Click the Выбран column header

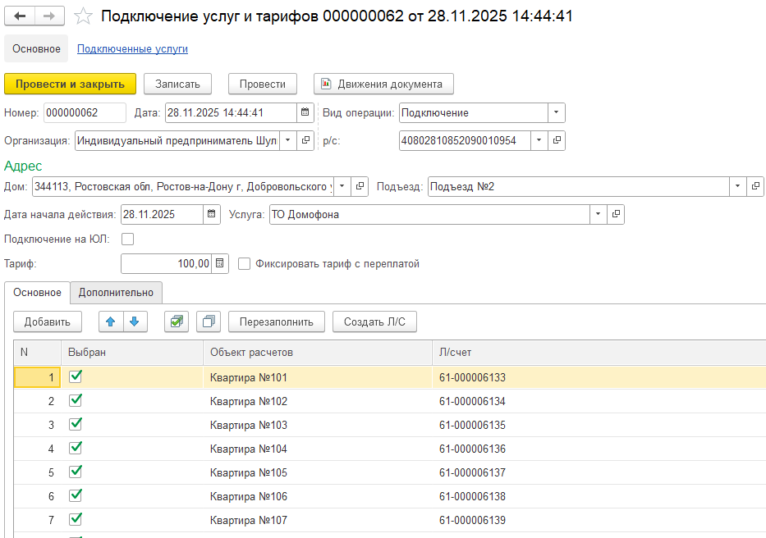(132, 353)
